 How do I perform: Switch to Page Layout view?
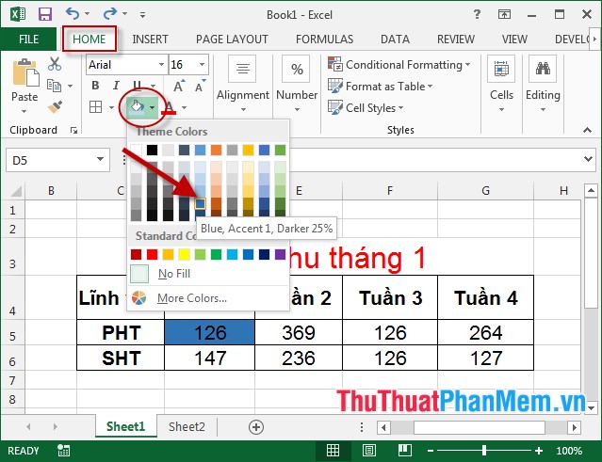(369, 451)
